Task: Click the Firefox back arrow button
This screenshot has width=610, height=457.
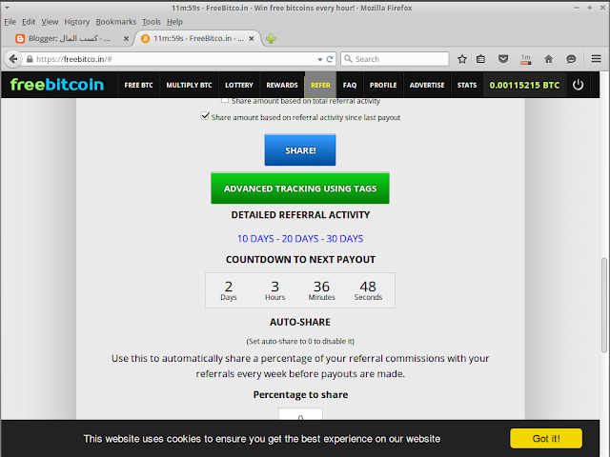Action: click(13, 59)
